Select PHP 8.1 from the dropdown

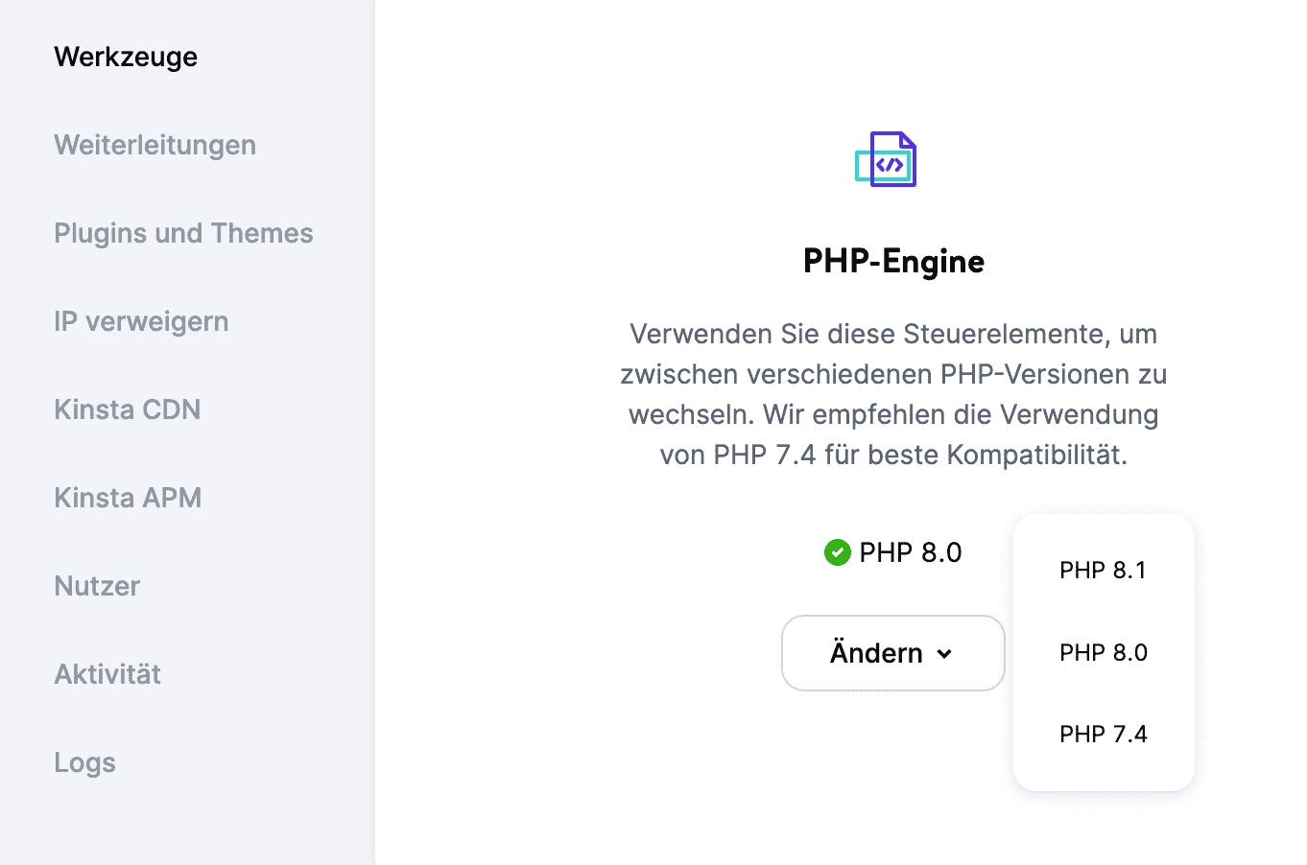tap(1103, 570)
